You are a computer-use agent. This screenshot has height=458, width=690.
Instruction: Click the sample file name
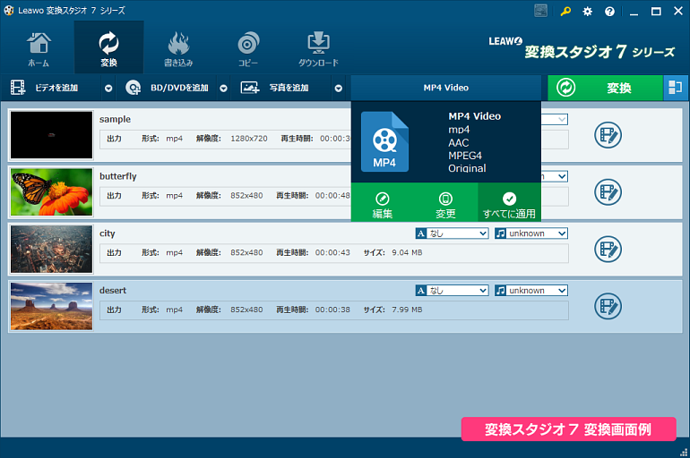coord(115,120)
